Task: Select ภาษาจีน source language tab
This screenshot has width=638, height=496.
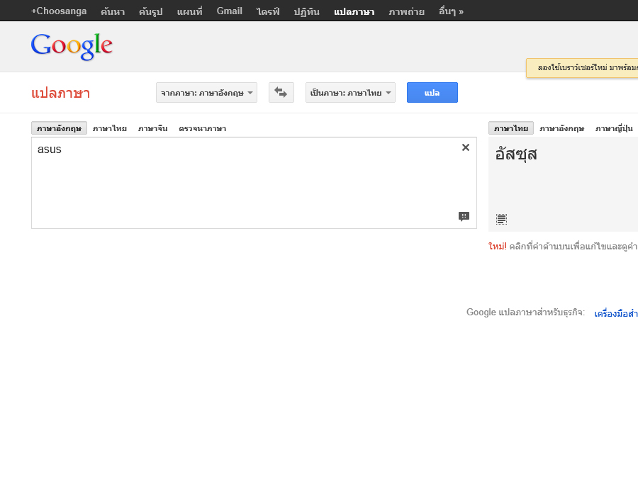Action: 152,128
